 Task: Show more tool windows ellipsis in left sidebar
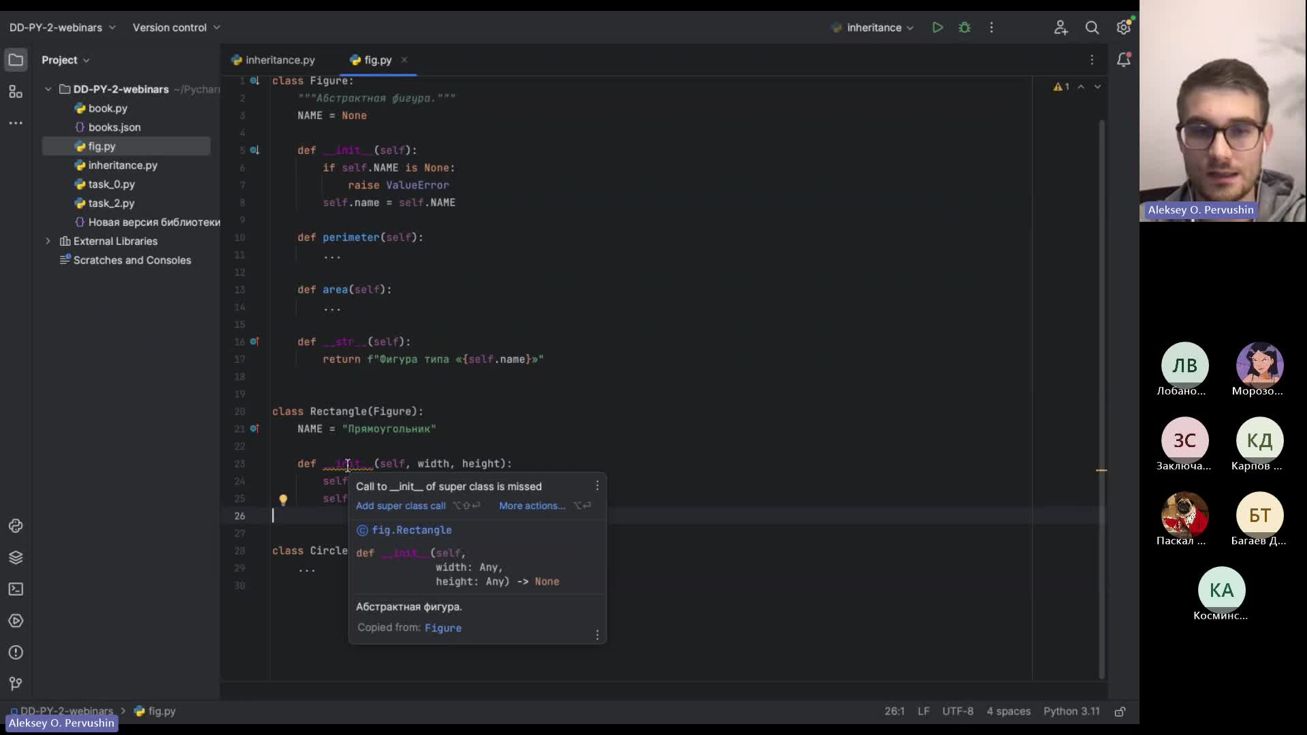(16, 123)
